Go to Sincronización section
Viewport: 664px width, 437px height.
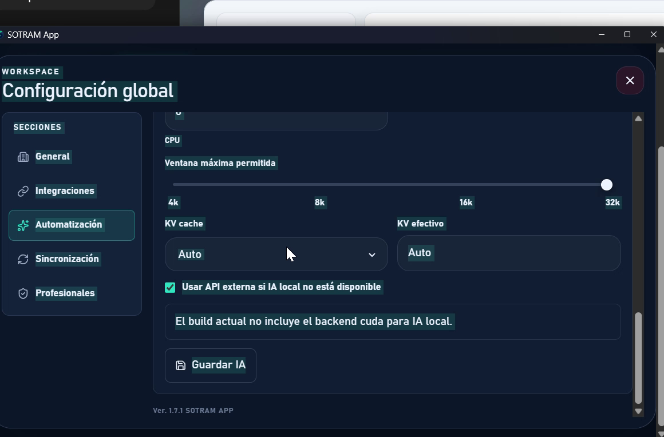point(72,259)
